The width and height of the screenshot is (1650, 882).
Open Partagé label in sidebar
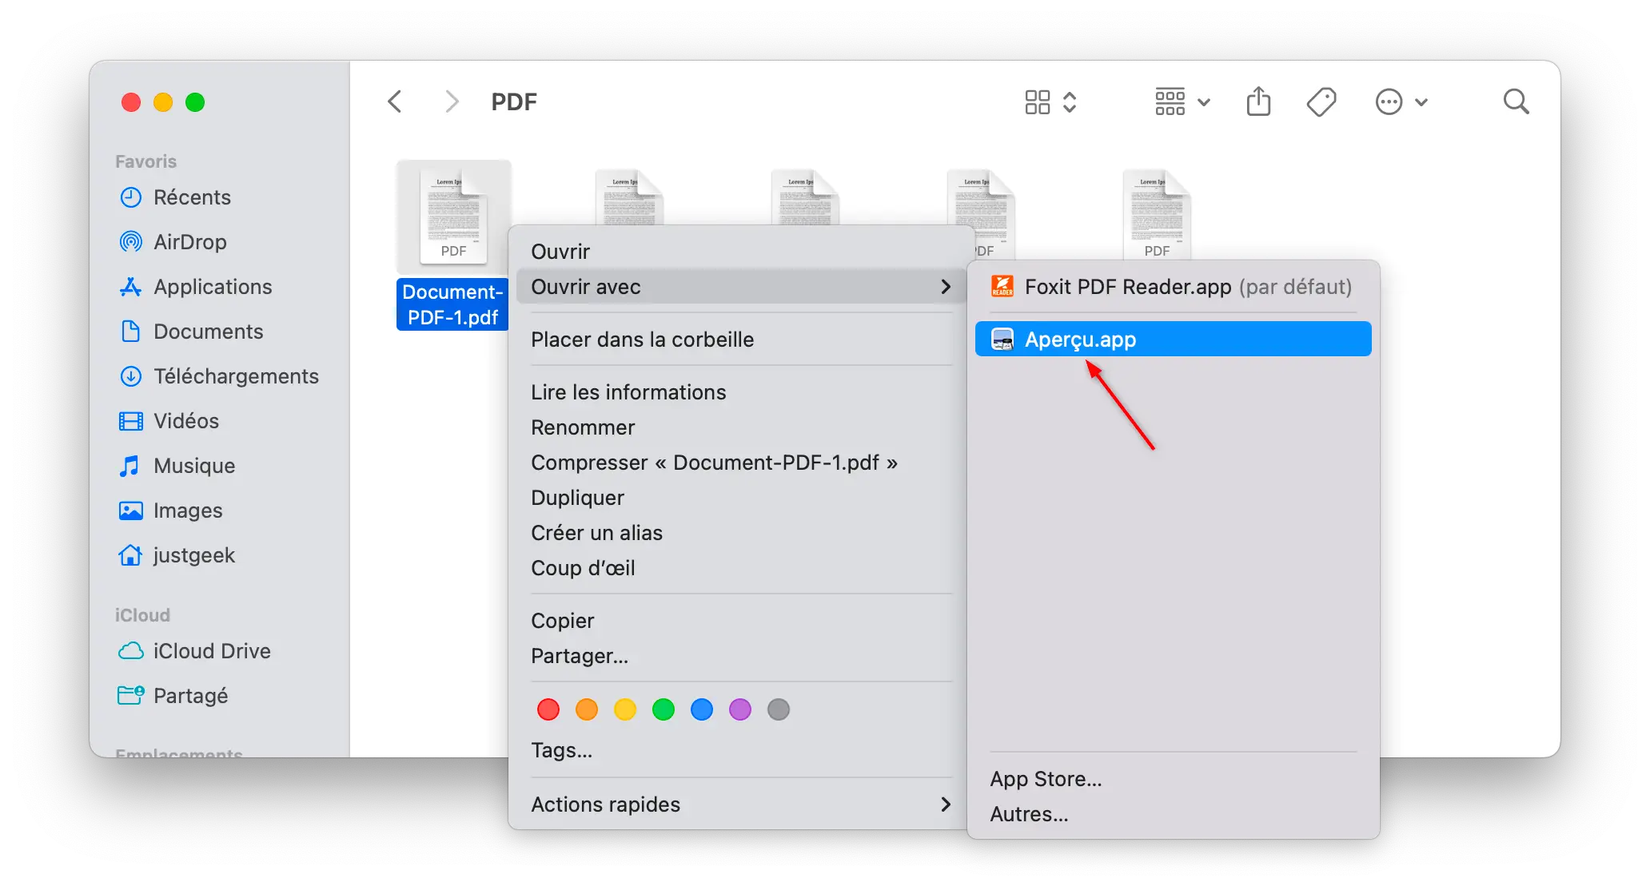[x=191, y=696]
